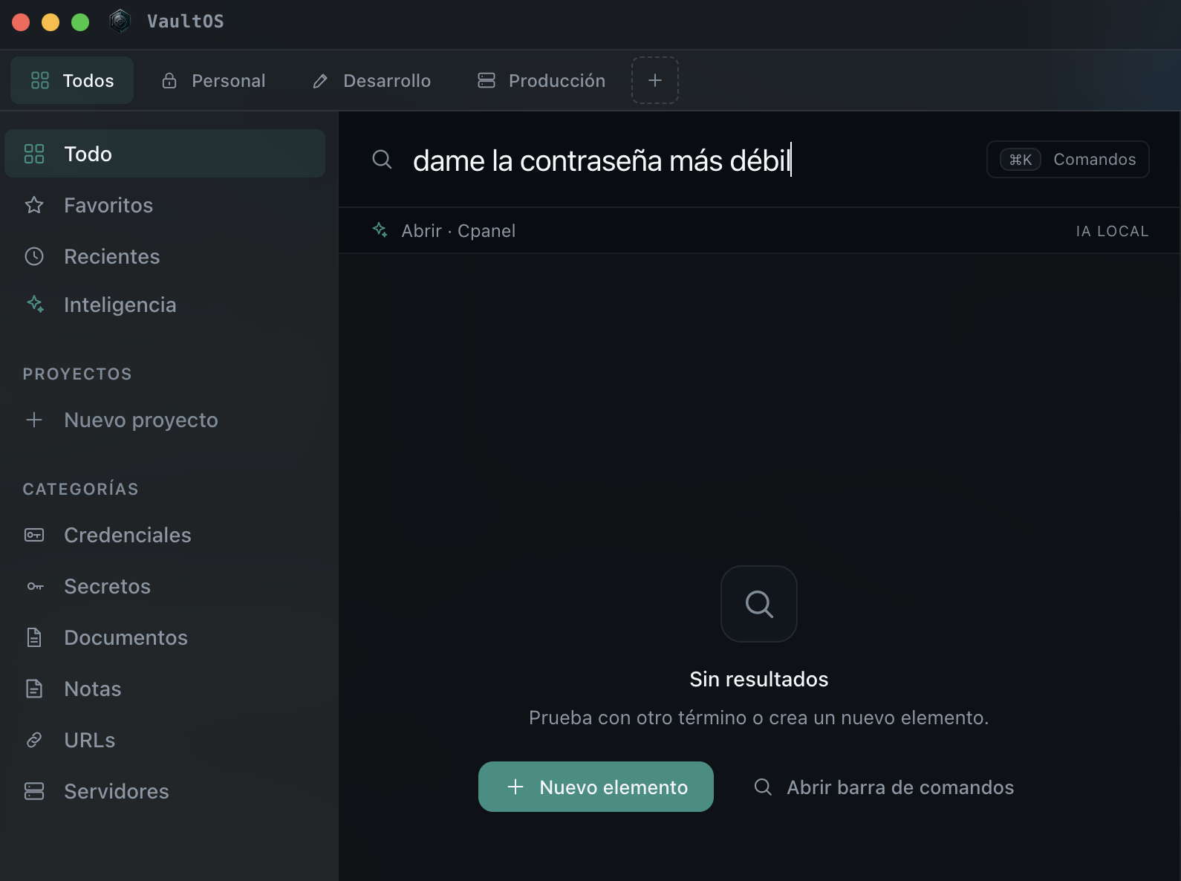Open the ⌘K Comandos button
Viewport: 1181px width, 881px height.
[x=1067, y=159]
